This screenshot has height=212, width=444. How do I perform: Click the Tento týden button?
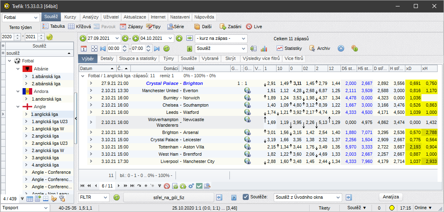[x=21, y=27]
